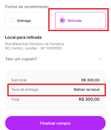Click the "Local para retirada" heading
The image size is (111, 130).
(x=23, y=37)
